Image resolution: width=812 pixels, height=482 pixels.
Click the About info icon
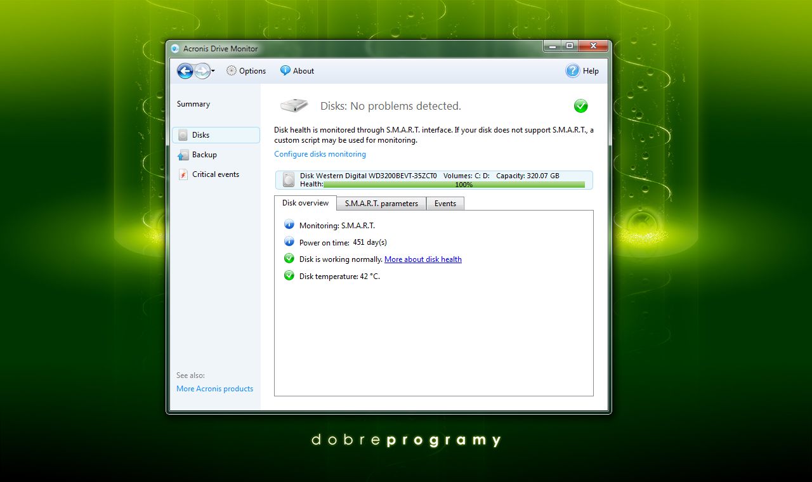click(285, 71)
